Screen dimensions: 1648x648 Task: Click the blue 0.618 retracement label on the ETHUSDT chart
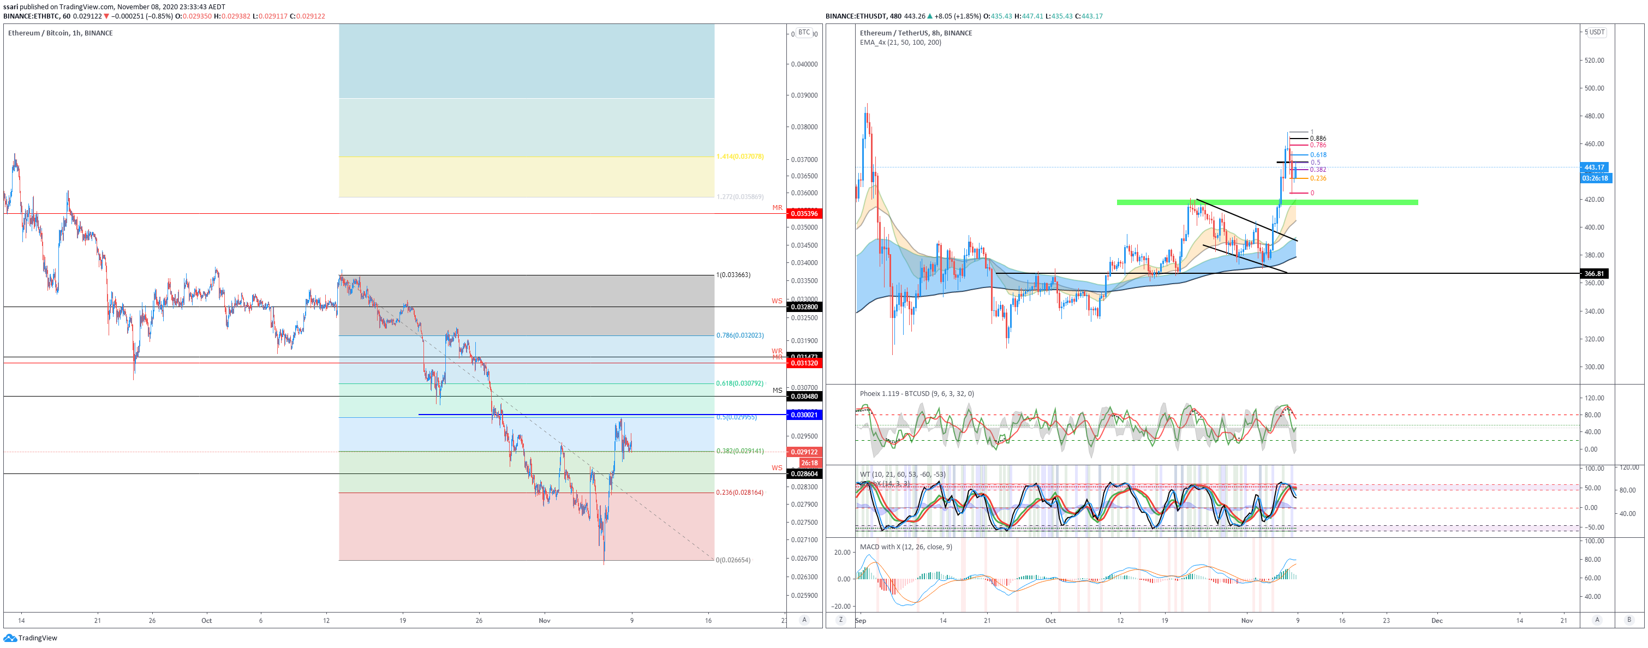click(x=1318, y=155)
